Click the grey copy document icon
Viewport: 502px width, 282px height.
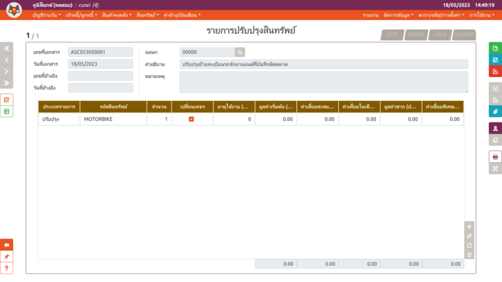tap(495, 140)
